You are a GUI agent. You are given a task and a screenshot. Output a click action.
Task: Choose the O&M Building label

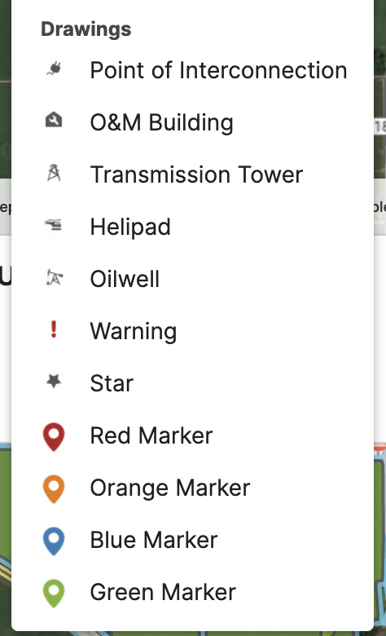(x=161, y=122)
